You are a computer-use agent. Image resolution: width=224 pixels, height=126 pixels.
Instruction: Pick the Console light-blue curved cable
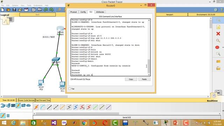43,107
